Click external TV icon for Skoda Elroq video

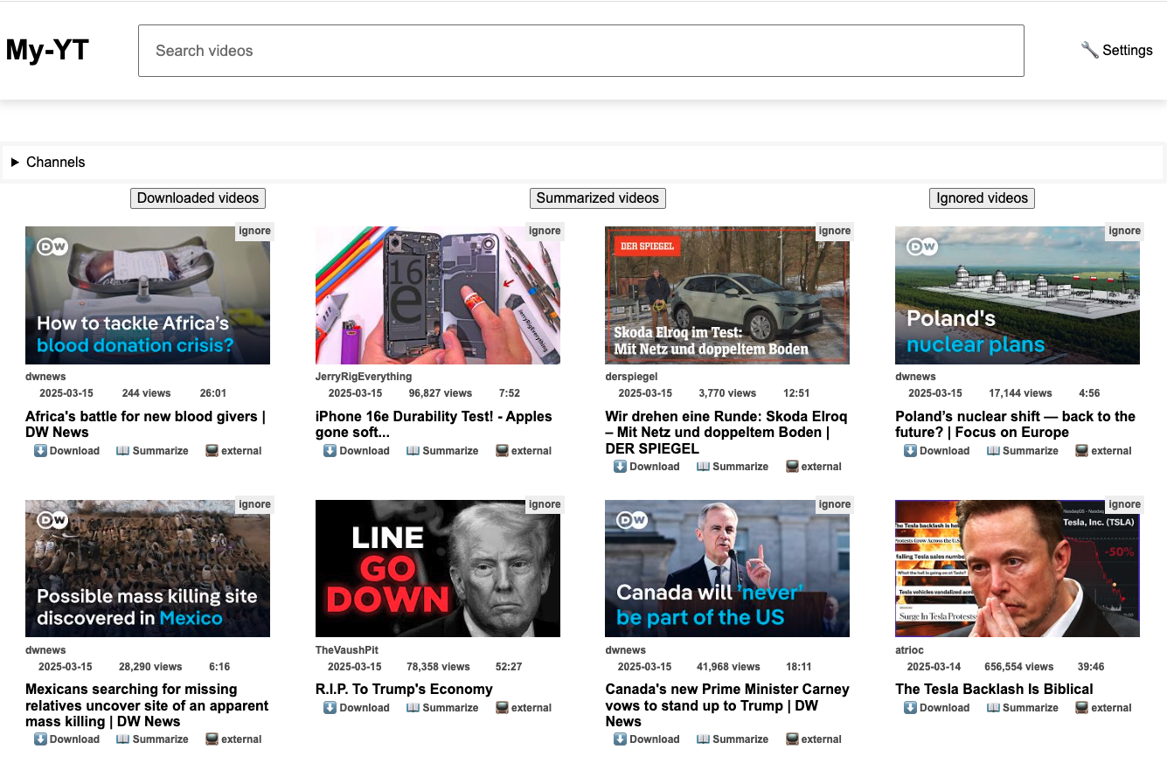click(x=792, y=467)
